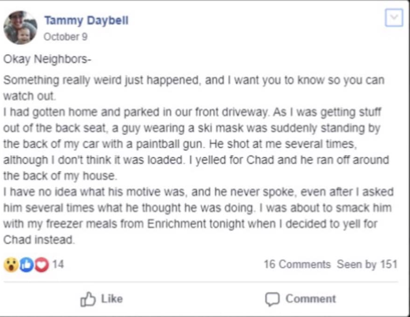The width and height of the screenshot is (410, 317).
Task: Click the paragraph mentioning the paintball gun
Action: pyautogui.click(x=196, y=144)
